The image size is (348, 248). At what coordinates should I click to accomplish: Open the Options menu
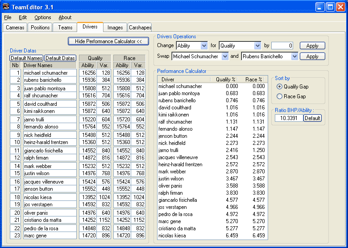[x=43, y=17]
